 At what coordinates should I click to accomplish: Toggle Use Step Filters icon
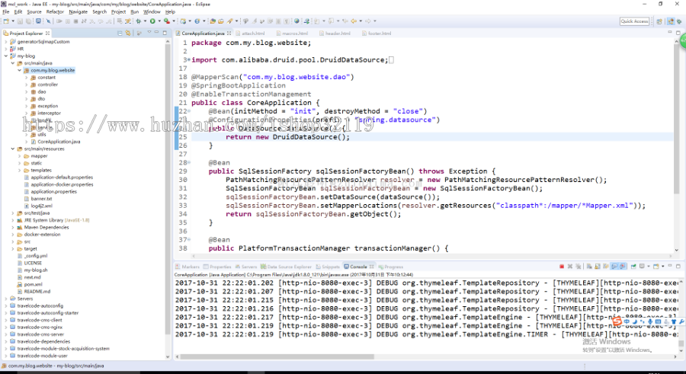tap(128, 21)
